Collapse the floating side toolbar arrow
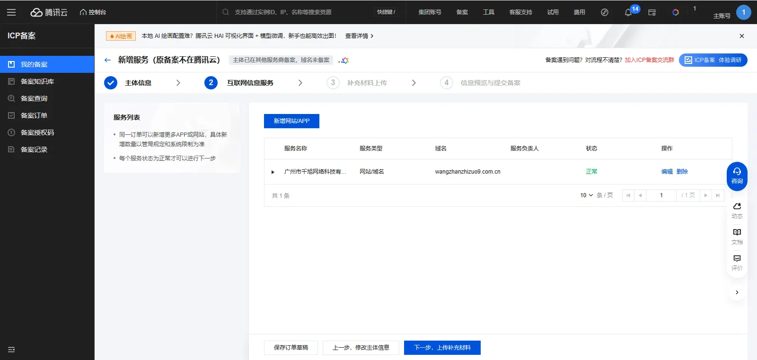 point(737,292)
